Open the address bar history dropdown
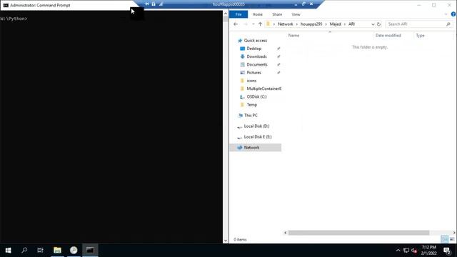This screenshot has width=457, height=257. pyautogui.click(x=373, y=24)
